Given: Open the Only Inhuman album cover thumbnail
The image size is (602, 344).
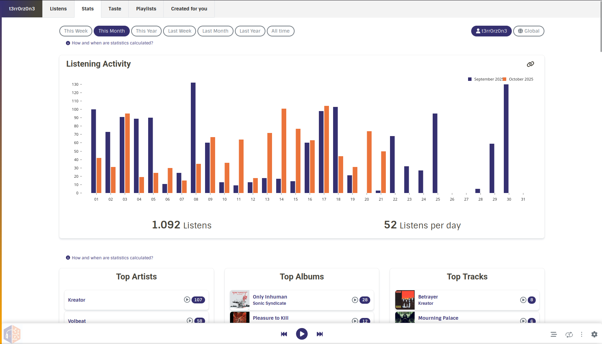Looking at the screenshot, I should (239, 300).
